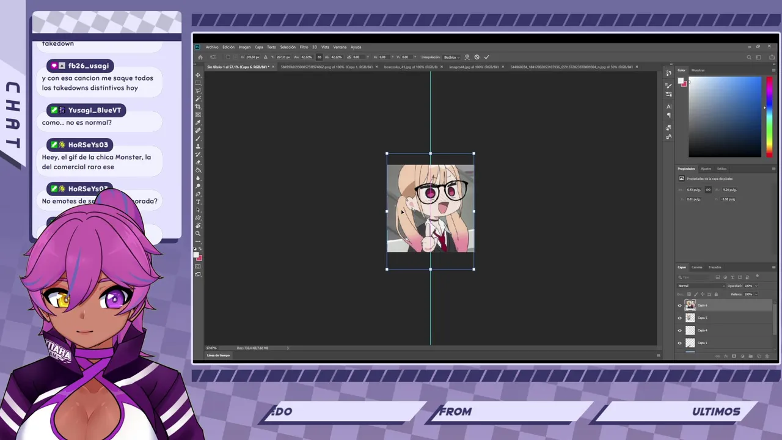Select the Capa 5 layer thumbnail
The width and height of the screenshot is (782, 440).
point(690,318)
